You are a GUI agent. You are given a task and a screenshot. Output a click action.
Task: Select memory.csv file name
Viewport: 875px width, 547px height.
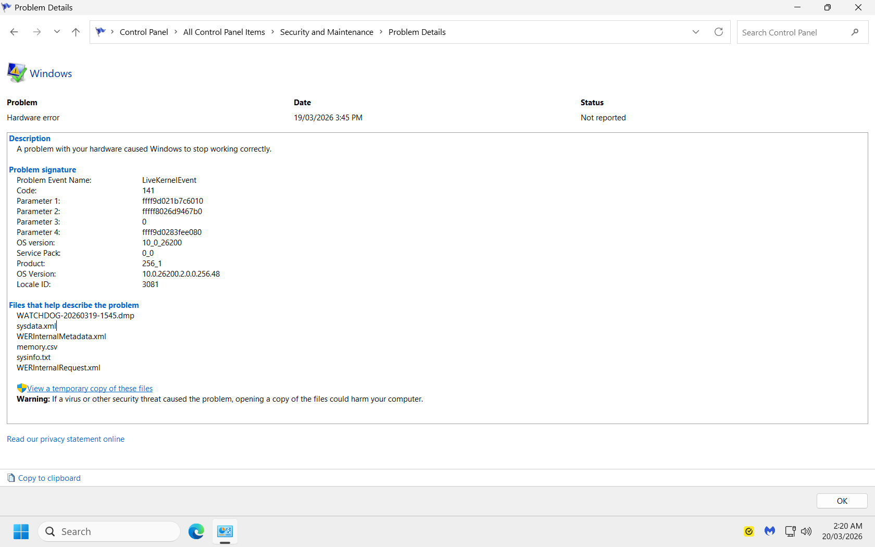[x=37, y=347]
